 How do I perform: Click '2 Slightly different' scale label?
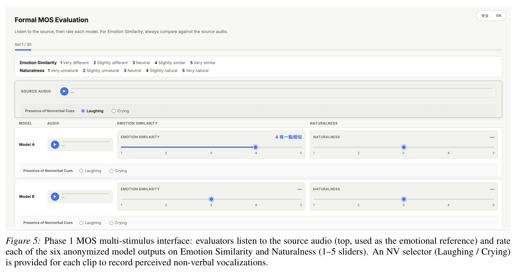tap(110, 63)
